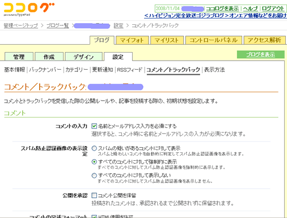Click the green コメント section heading
The image size is (287, 218).
15,113
